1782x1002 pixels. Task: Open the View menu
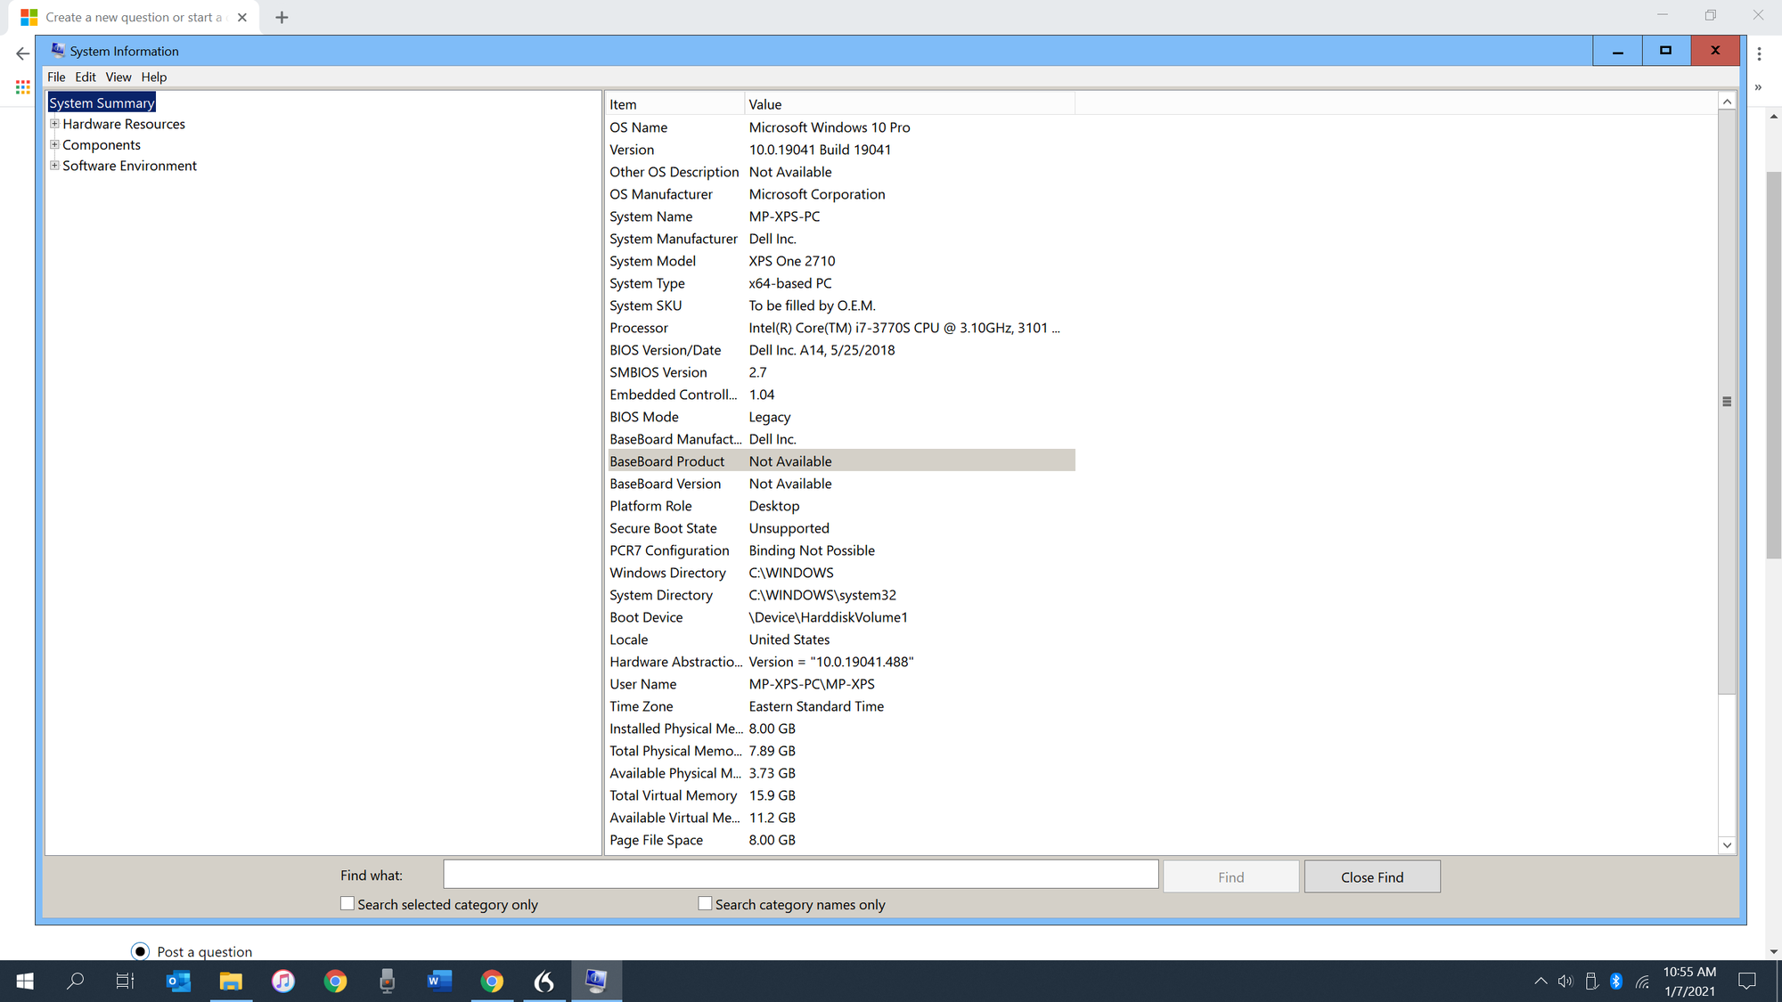tap(119, 77)
